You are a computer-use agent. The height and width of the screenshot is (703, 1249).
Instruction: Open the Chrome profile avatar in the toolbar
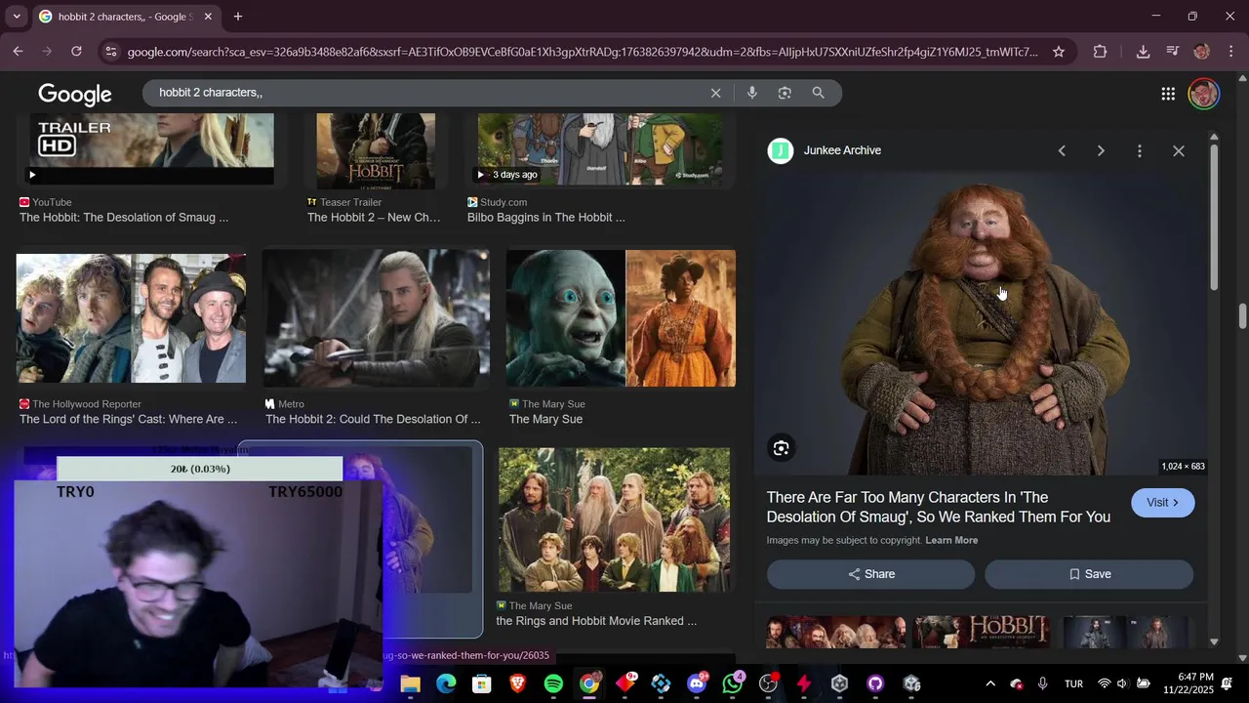1201,52
